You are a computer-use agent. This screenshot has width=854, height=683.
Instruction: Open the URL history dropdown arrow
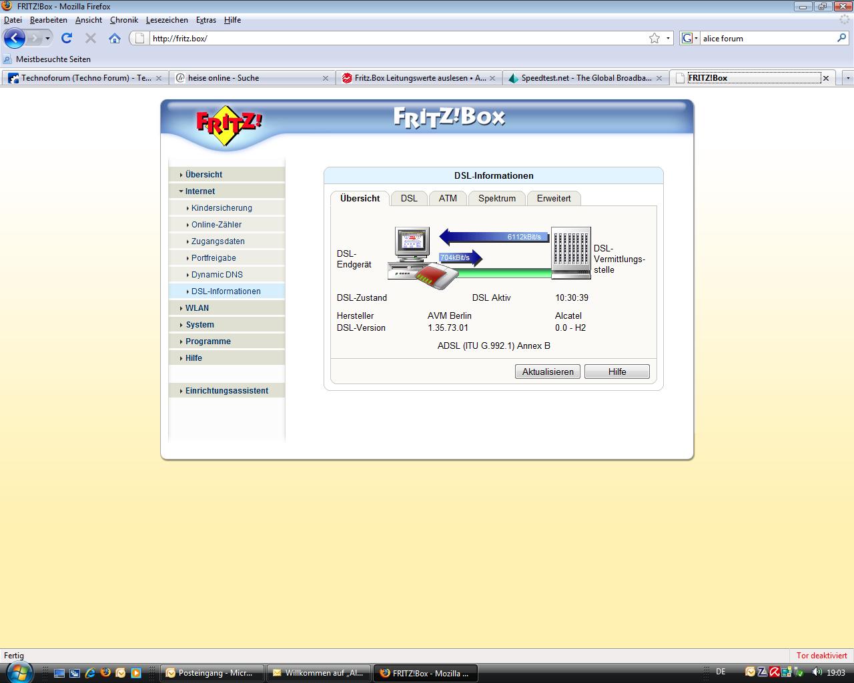pos(668,38)
